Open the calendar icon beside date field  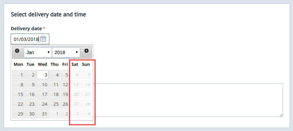tap(43, 39)
